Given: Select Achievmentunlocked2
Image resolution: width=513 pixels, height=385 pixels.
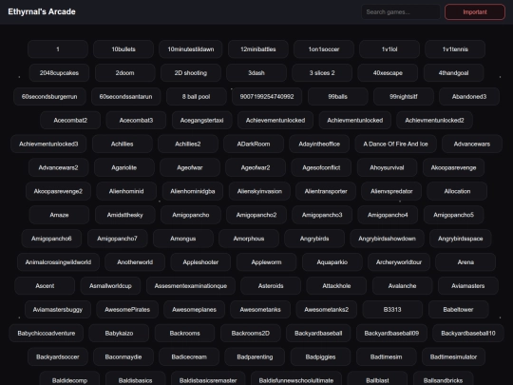Looking at the screenshot, I should (434, 120).
